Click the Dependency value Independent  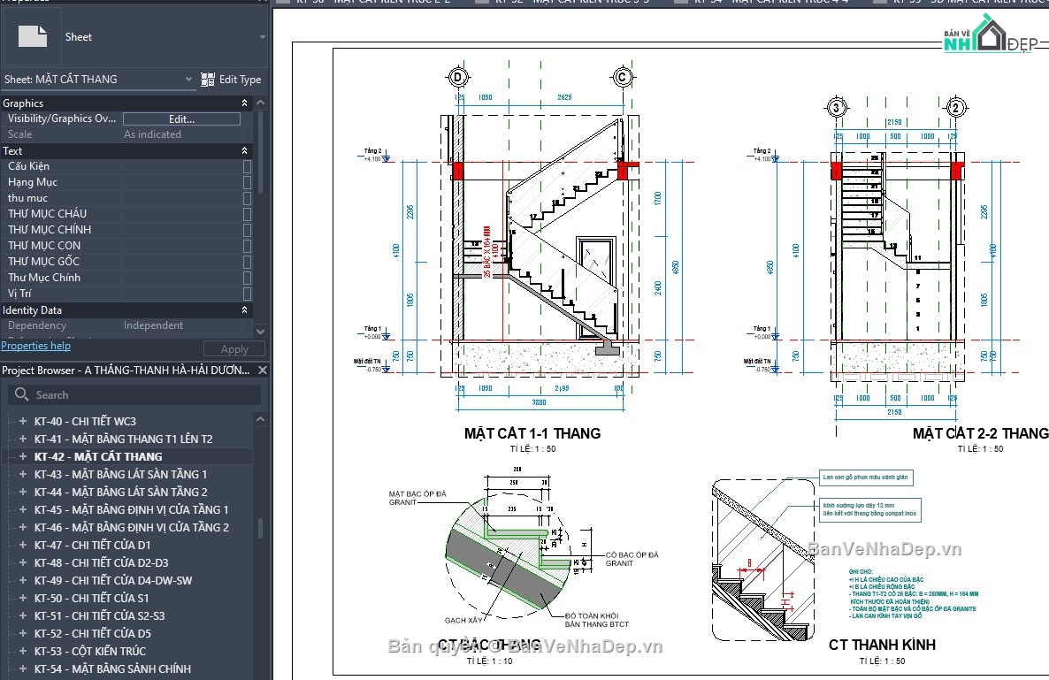tap(153, 325)
